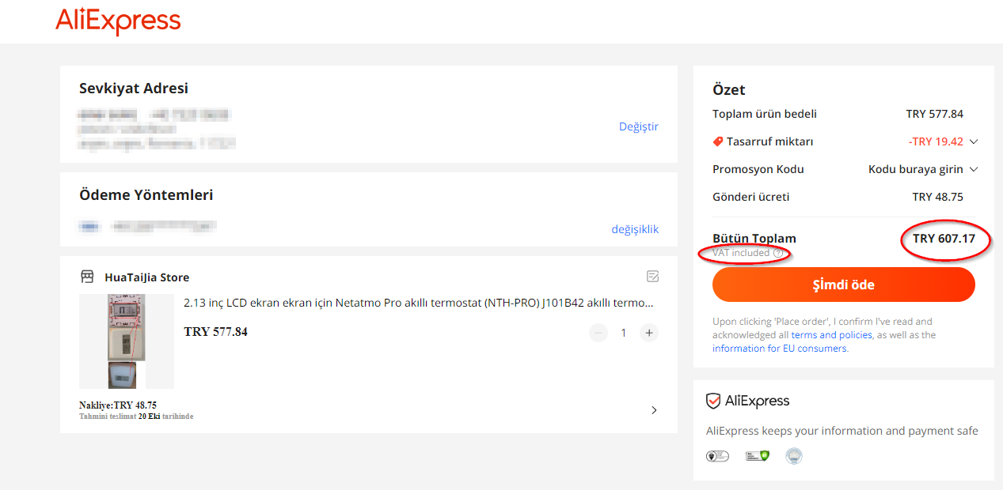This screenshot has width=1003, height=490.
Task: Click değişiklik to change payment method
Action: click(x=635, y=229)
